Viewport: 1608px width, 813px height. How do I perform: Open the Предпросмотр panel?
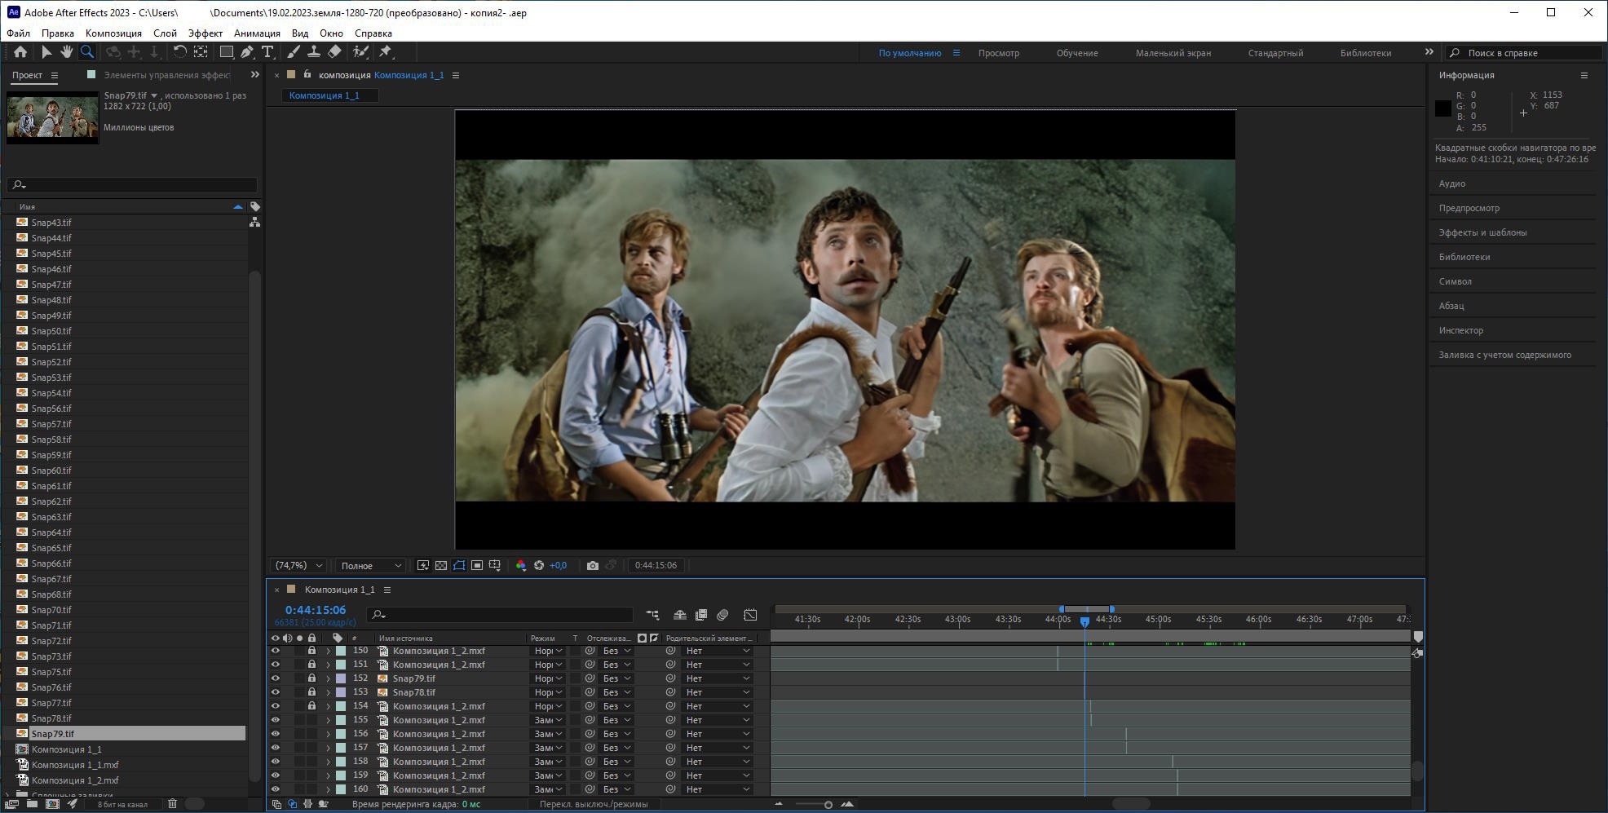[1469, 208]
